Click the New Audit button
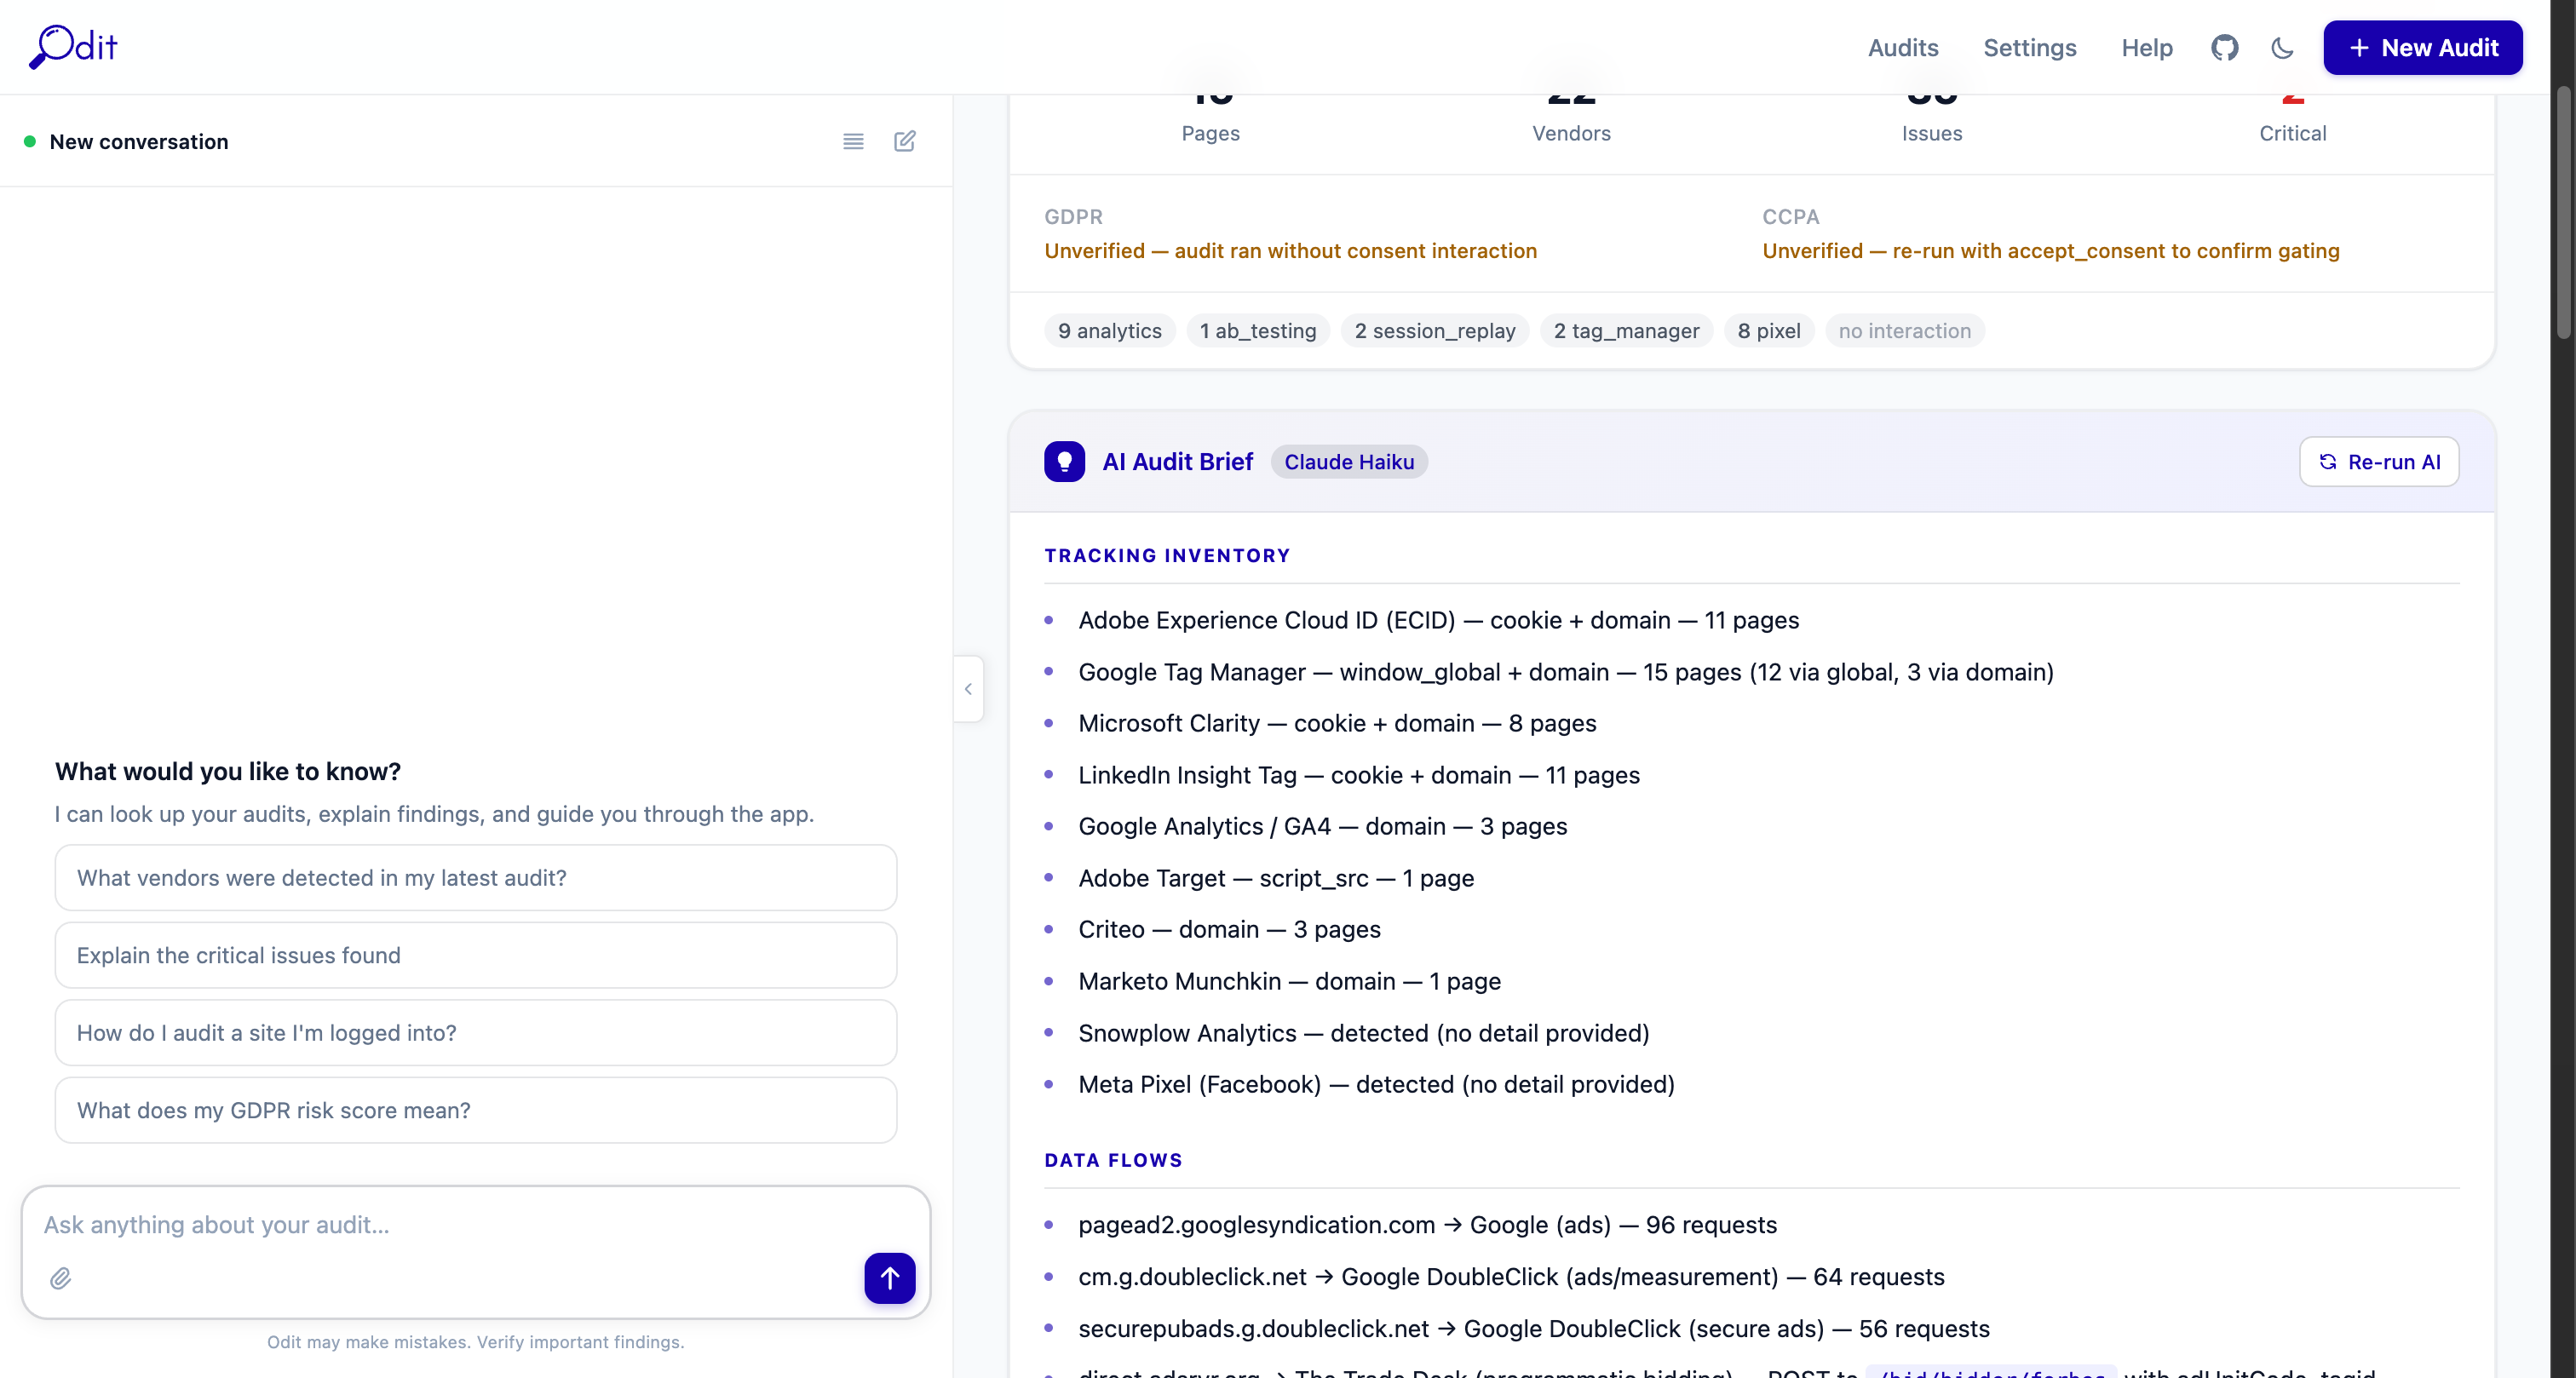The height and width of the screenshot is (1378, 2576). tap(2423, 47)
